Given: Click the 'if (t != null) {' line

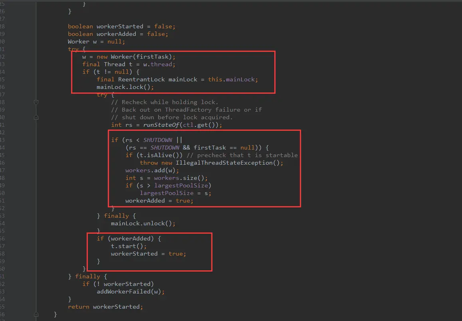Looking at the screenshot, I should click(111, 72).
